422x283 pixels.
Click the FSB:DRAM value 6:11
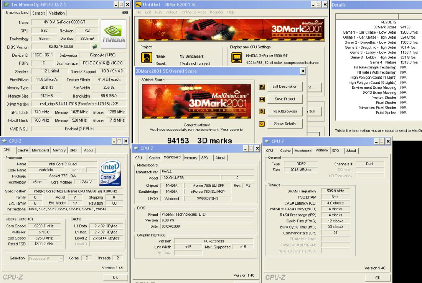(335, 197)
